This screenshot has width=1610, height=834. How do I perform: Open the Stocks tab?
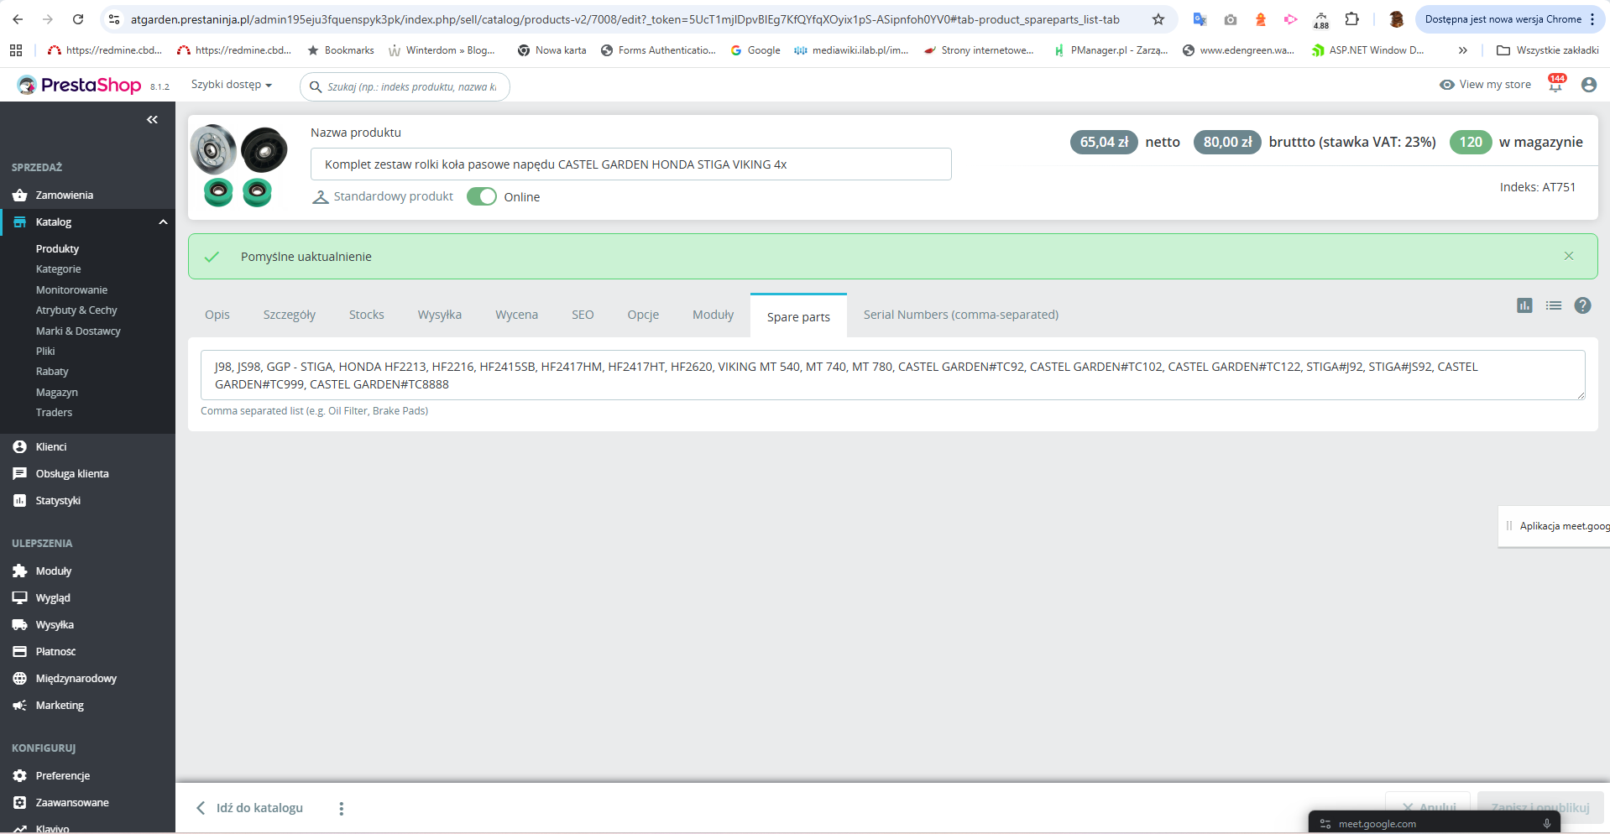click(x=367, y=315)
